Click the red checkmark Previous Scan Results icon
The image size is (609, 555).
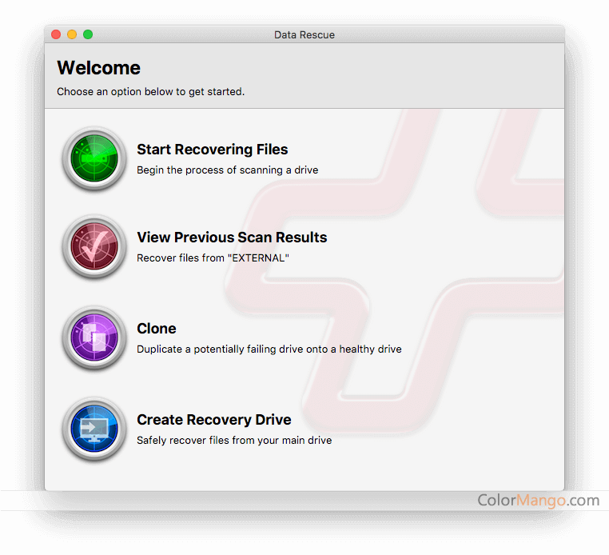[x=94, y=246]
